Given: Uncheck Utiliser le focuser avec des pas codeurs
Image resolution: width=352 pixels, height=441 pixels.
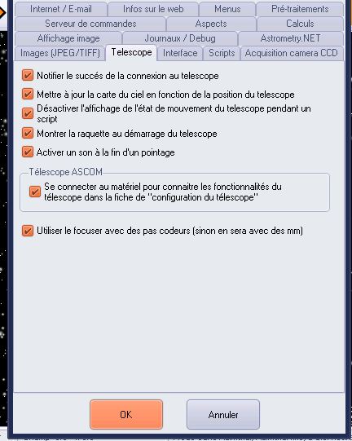Looking at the screenshot, I should tap(28, 231).
